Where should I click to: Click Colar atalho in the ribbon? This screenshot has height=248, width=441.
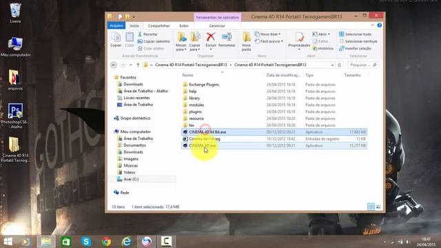(x=151, y=48)
